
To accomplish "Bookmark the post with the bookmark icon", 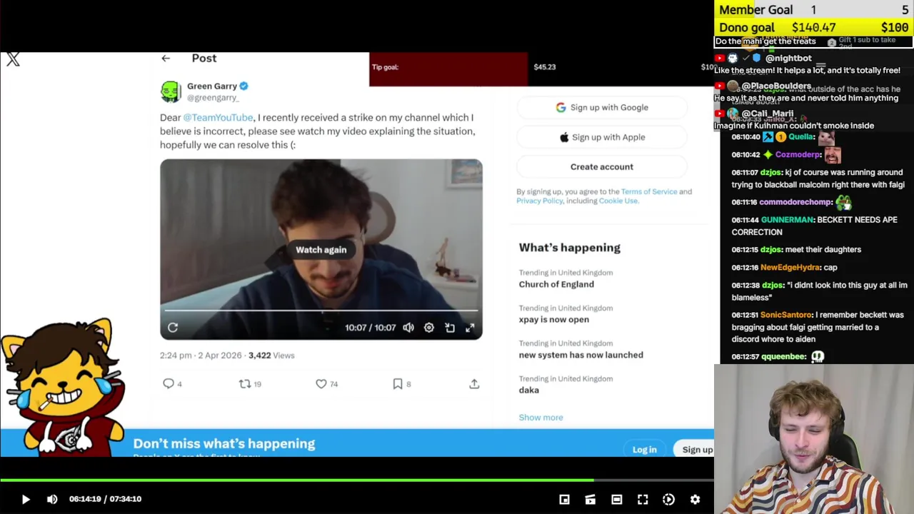I will point(398,384).
